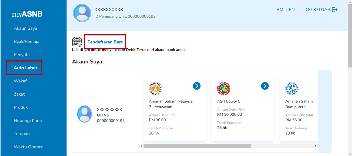Open arrow on ASN Equity 5 card
352x156 pixels.
(x=265, y=86)
